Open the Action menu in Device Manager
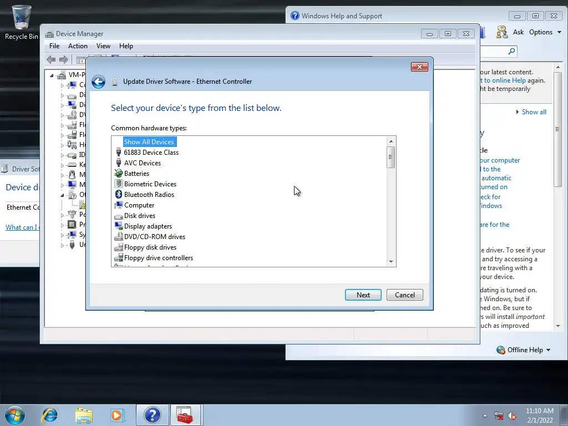This screenshot has width=568, height=426. point(78,46)
